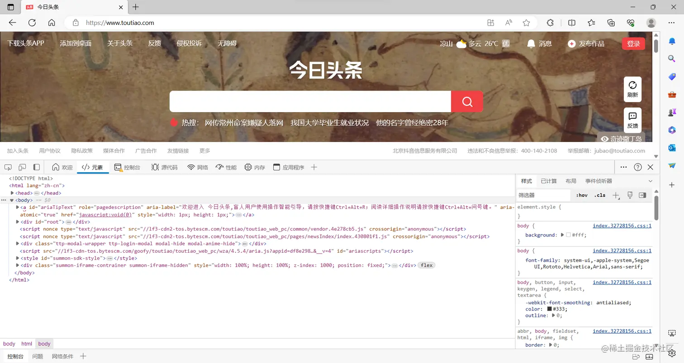Open DevTools help question mark icon
Viewport: 684px width, 363px height.
[638, 167]
